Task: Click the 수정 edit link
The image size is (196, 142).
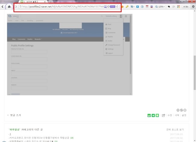Action: coord(170,115)
